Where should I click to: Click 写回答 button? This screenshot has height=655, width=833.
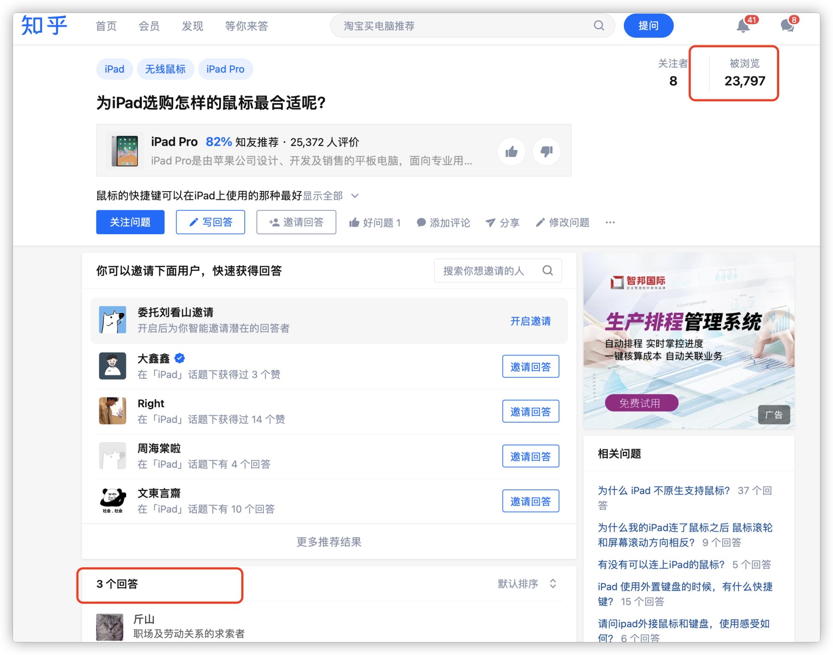[210, 222]
